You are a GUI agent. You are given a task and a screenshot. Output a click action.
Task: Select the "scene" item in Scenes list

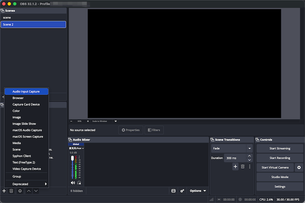tap(33, 18)
